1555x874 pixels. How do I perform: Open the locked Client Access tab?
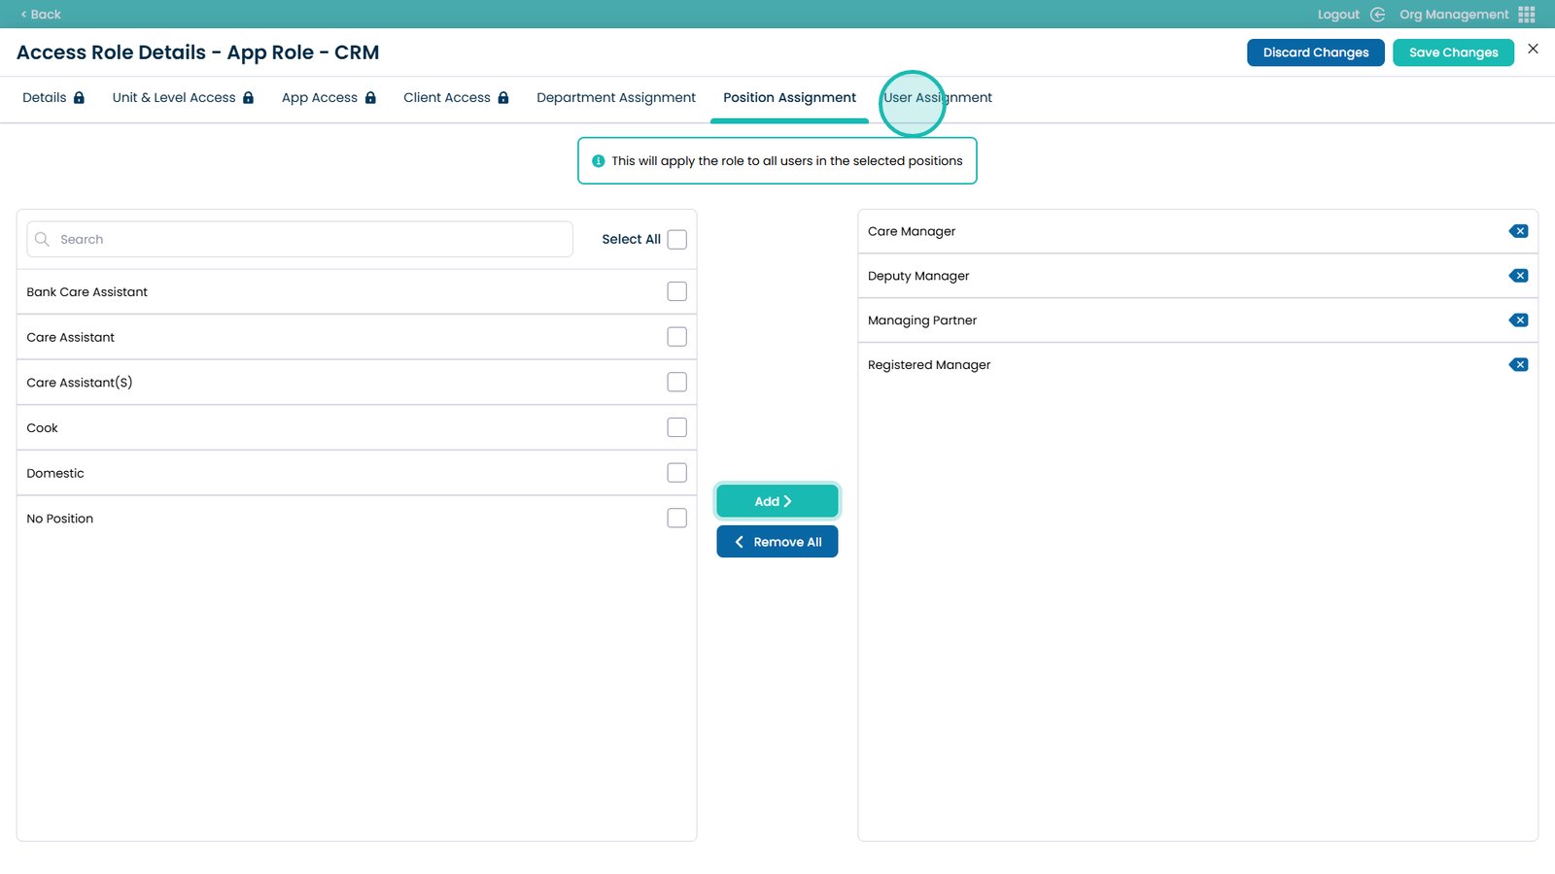click(x=456, y=98)
